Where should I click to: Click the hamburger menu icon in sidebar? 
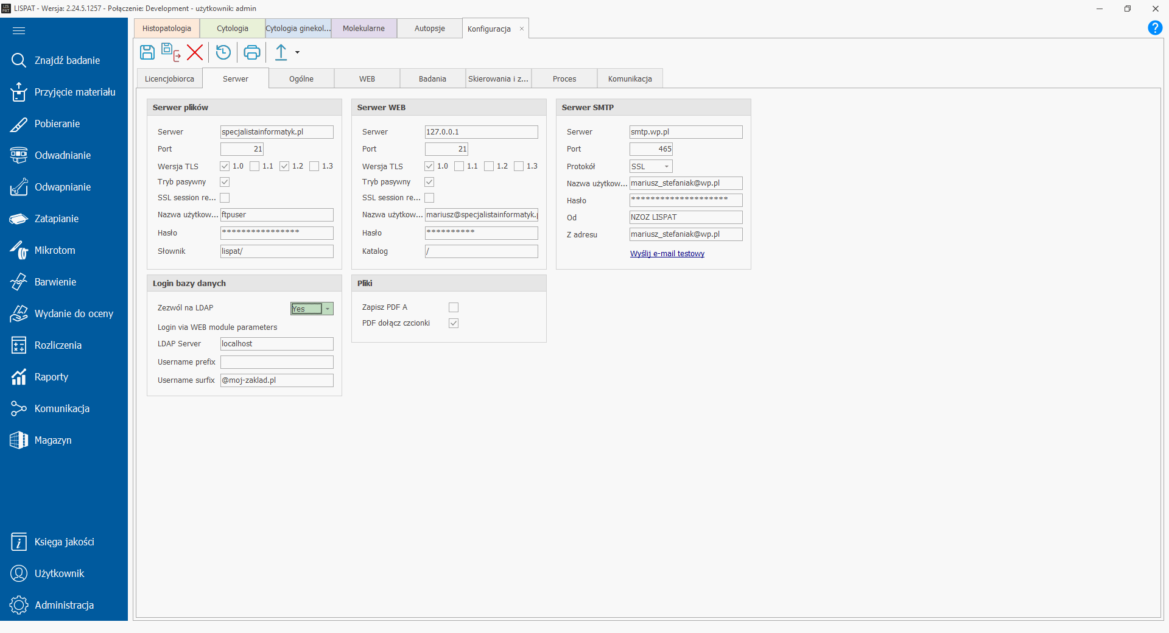(19, 30)
